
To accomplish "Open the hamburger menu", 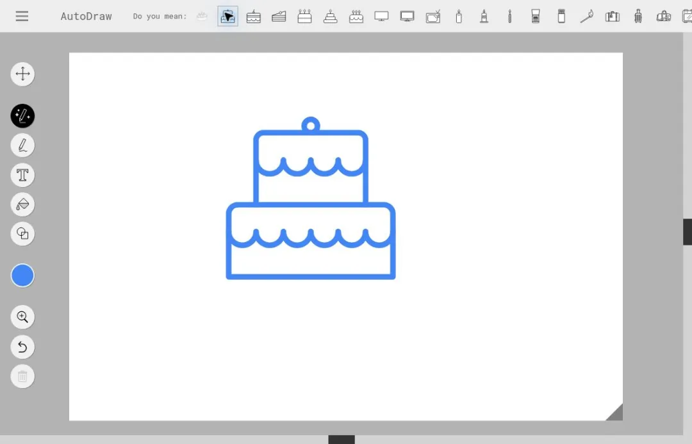I will click(x=22, y=16).
